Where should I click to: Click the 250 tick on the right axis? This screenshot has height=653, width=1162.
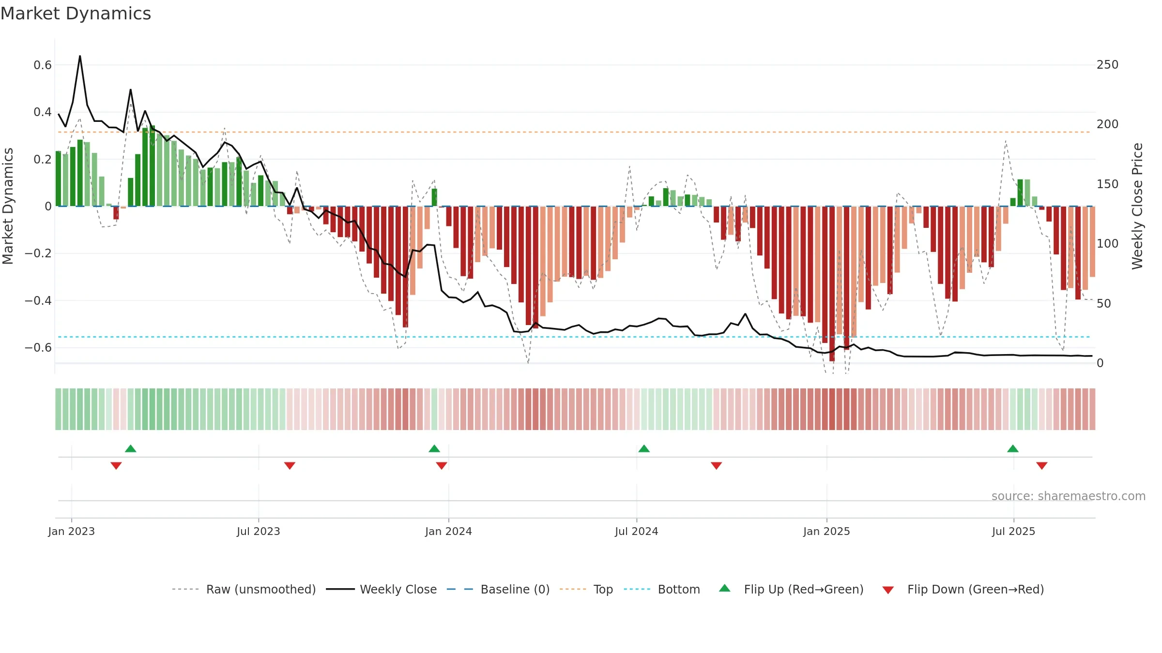coord(1108,65)
